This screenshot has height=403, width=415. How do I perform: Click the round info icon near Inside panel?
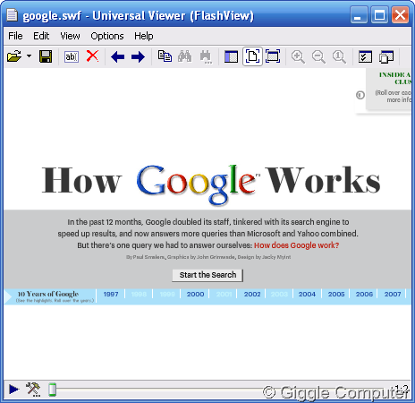click(x=360, y=95)
